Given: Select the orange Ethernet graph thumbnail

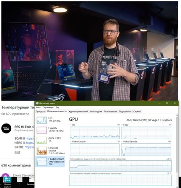Looking at the screenshot, I should tap(42, 150).
